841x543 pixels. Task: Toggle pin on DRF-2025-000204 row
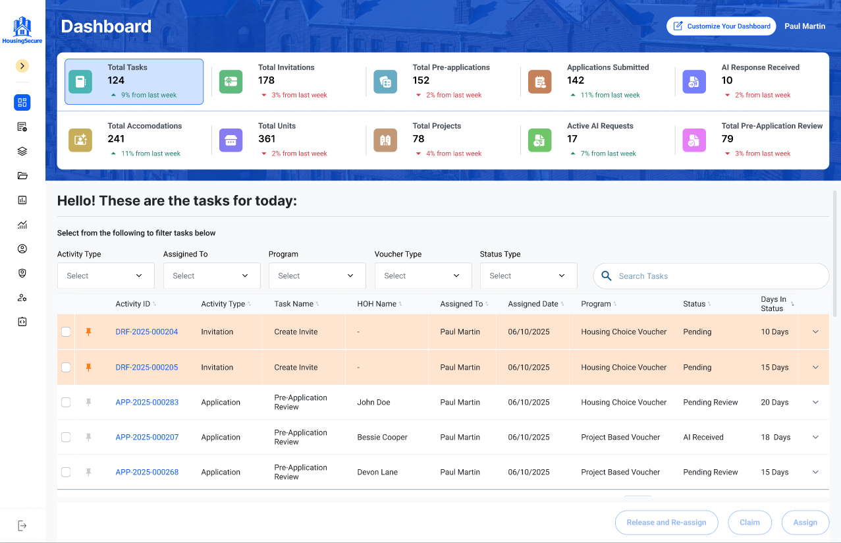point(89,332)
